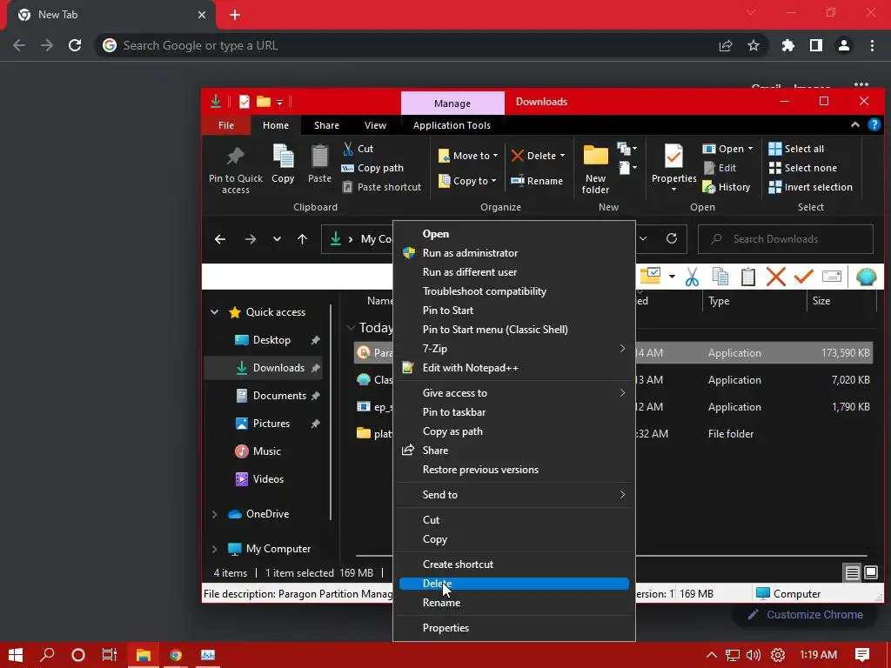Click Copy path in Clipboard group
The image size is (891, 668).
(372, 168)
